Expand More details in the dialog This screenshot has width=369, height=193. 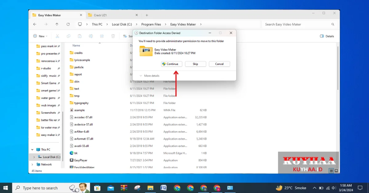tap(149, 76)
